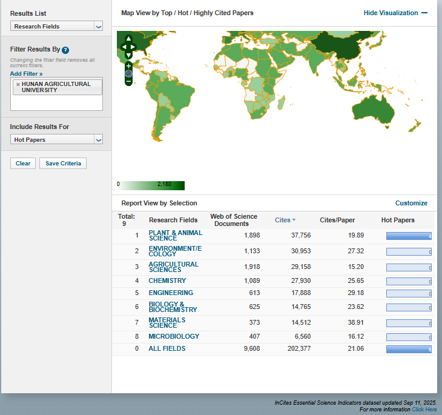Screen dimensions: 442x415
Task: Pan the map downward
Action: pos(128,55)
